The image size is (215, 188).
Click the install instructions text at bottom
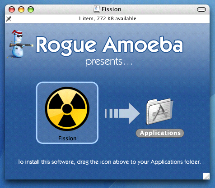[x=109, y=162]
